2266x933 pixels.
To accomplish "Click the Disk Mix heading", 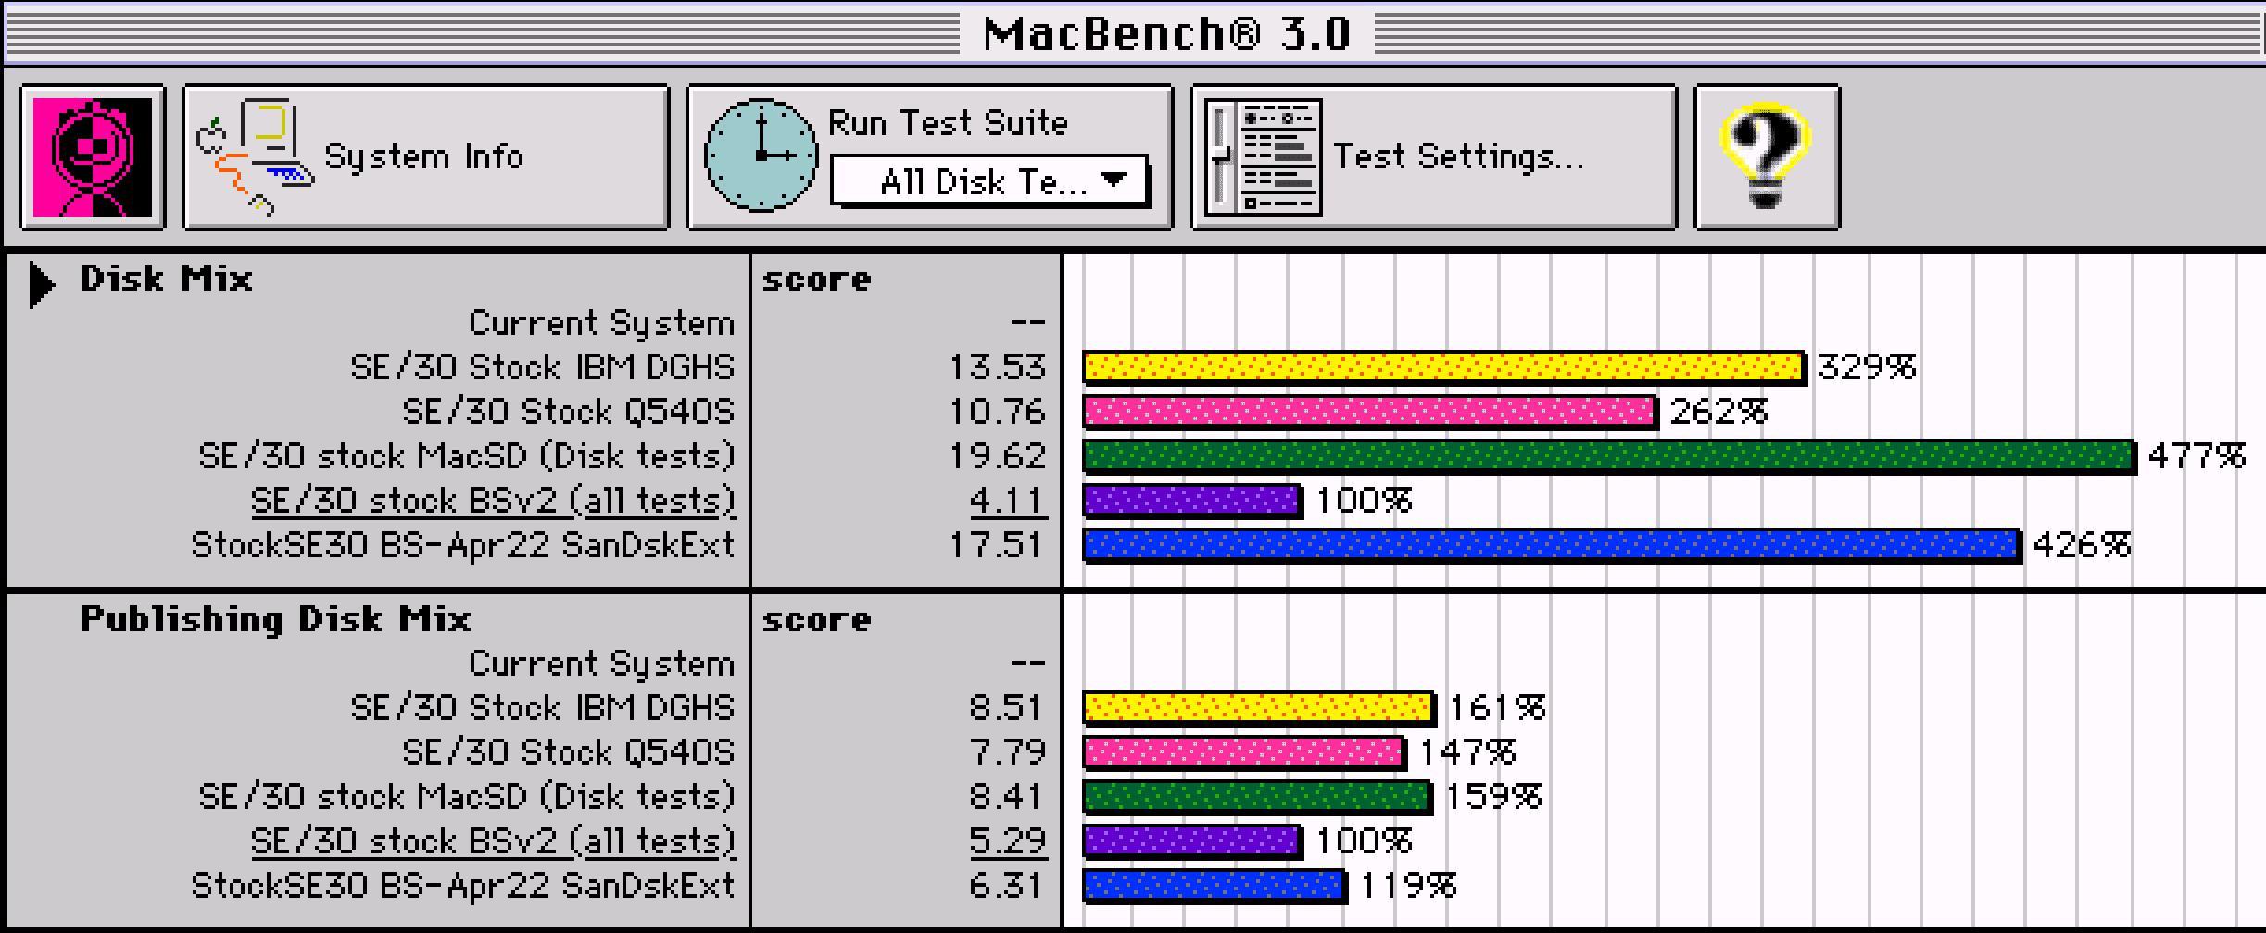I will [x=166, y=278].
